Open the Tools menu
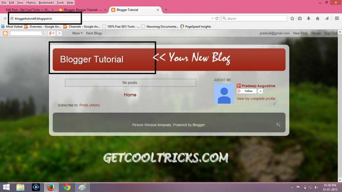 60,3
